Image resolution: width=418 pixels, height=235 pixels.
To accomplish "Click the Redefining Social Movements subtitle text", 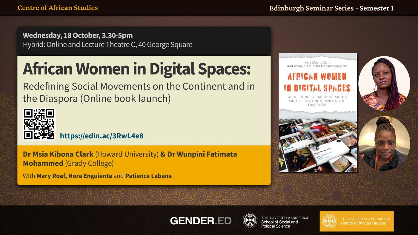I will [x=139, y=92].
